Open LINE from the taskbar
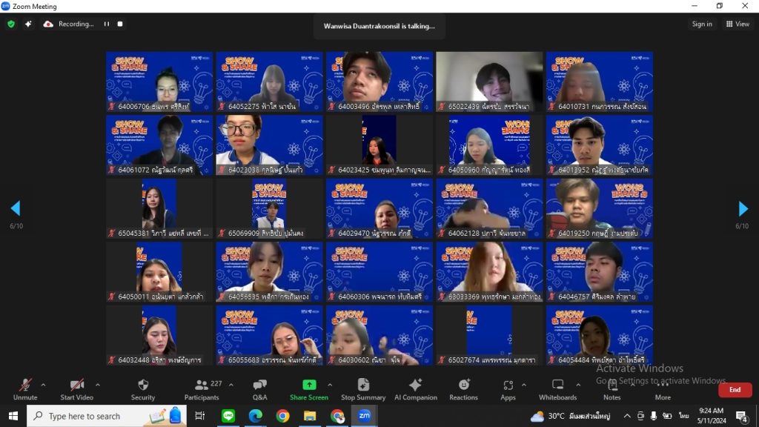 [x=228, y=416]
